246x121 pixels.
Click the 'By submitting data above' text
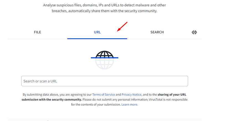(x=40, y=95)
